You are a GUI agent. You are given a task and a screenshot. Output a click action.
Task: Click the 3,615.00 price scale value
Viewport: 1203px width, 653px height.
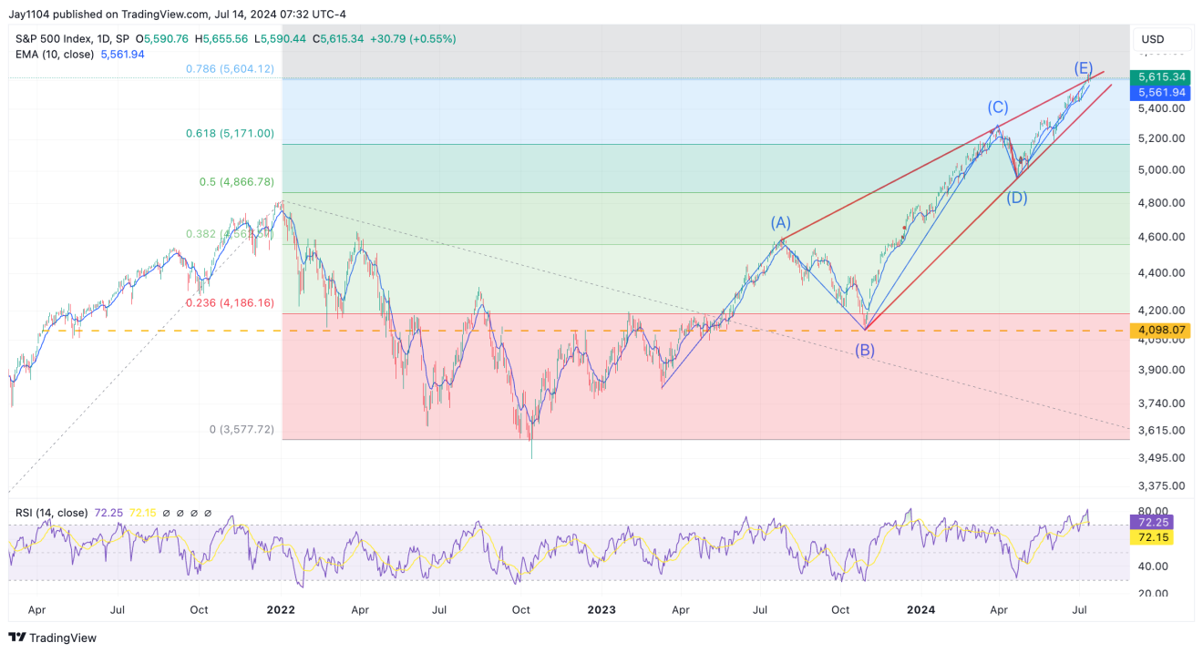[1160, 430]
